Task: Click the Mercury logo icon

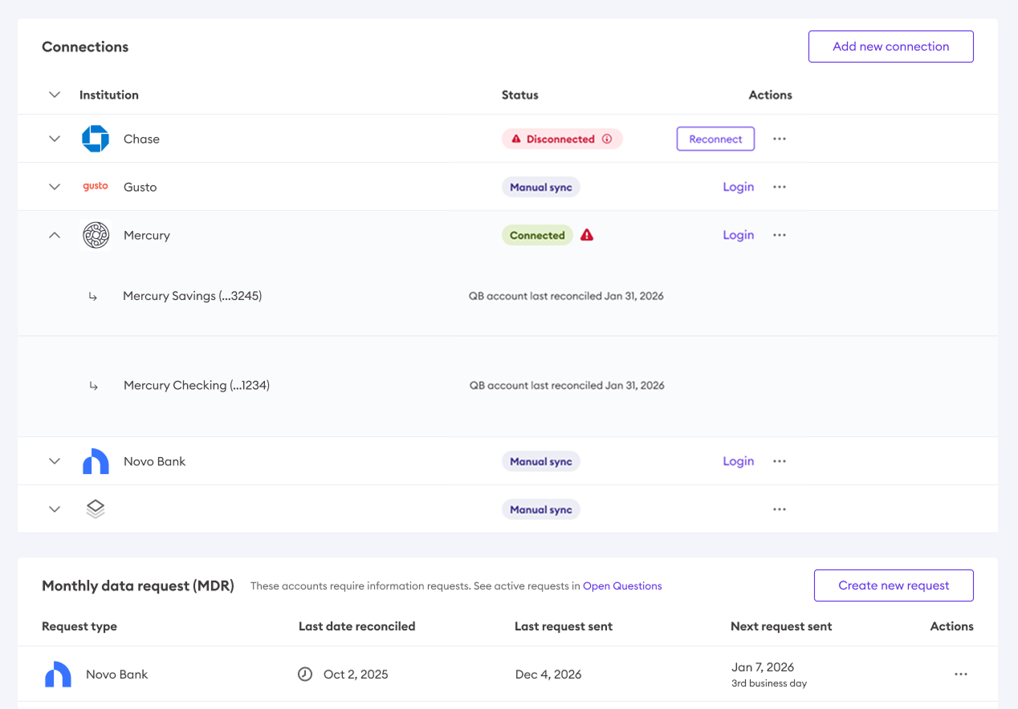Action: 96,235
